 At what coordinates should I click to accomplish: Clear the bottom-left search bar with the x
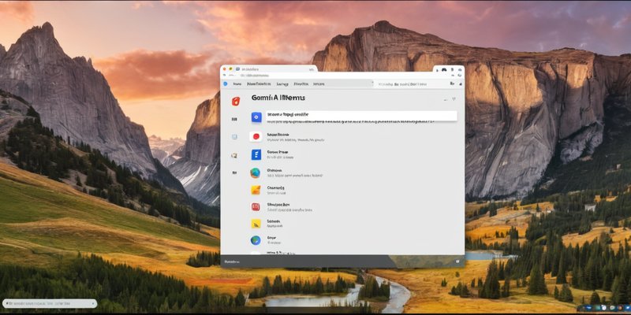pyautogui.click(x=92, y=303)
